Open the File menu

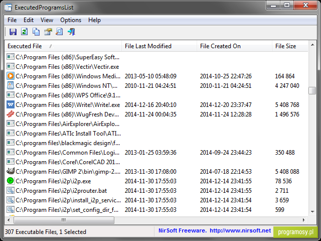point(12,20)
